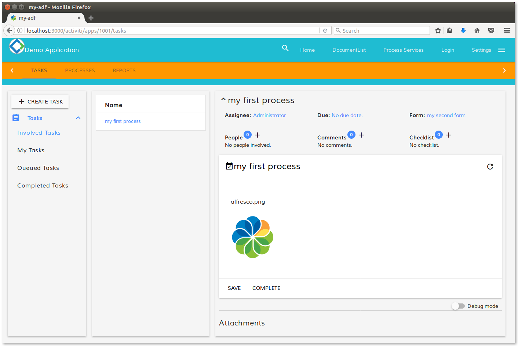Click the Demo Application logo
Viewport: 518px width, 346px height.
pos(17,47)
